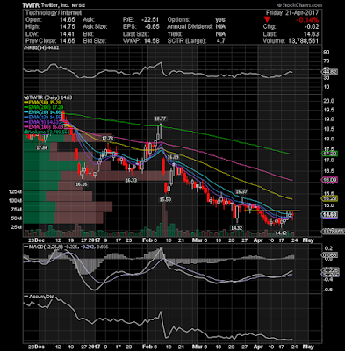Click the Technology / Internet sector label
The height and width of the screenshot is (351, 345).
(x=54, y=13)
